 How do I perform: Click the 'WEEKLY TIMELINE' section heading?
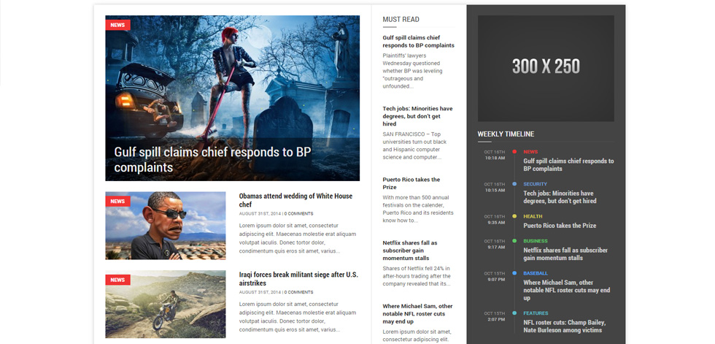506,134
